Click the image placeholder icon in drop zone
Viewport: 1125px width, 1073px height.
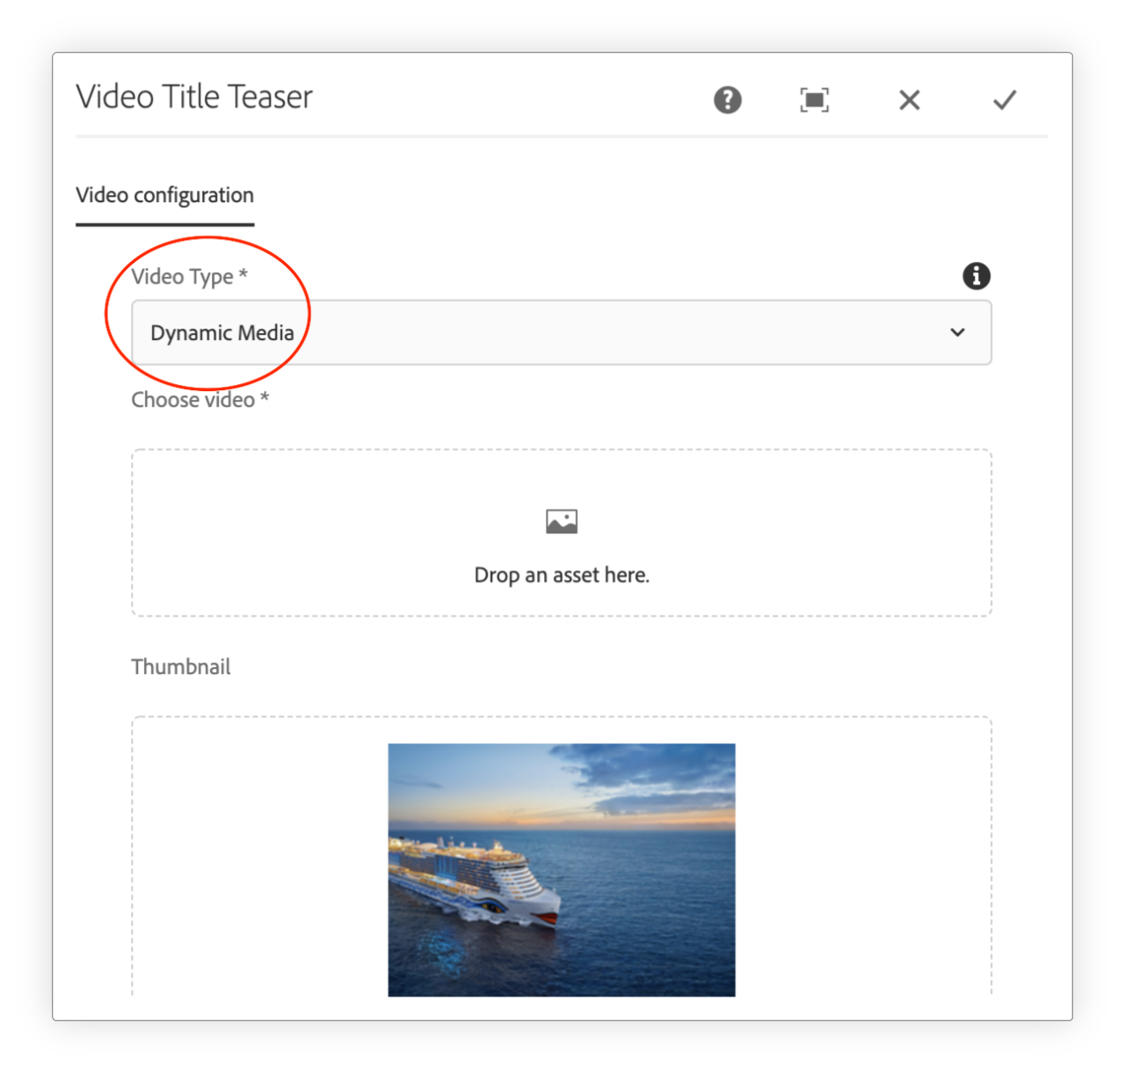pyautogui.click(x=562, y=519)
